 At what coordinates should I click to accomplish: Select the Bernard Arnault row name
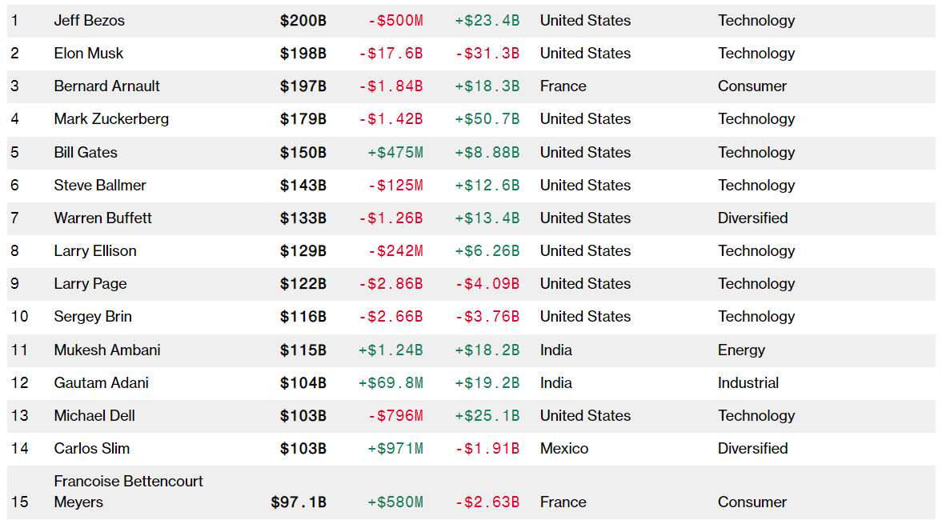[107, 86]
